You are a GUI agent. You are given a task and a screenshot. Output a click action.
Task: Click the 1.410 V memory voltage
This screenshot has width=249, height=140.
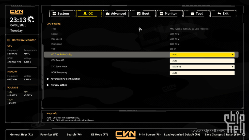tap(27, 80)
